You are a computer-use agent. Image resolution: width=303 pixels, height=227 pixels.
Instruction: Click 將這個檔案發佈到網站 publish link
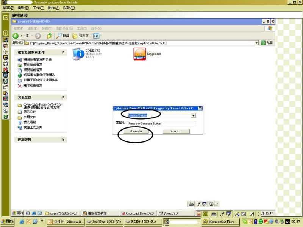(x=39, y=75)
